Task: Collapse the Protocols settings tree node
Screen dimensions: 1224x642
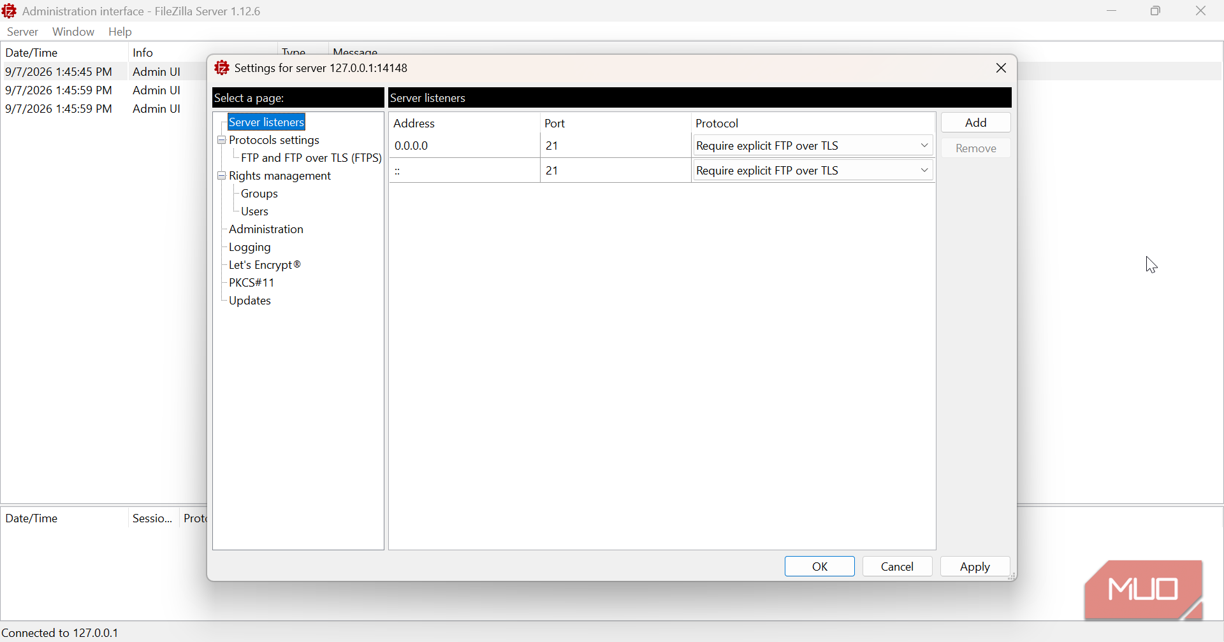Action: click(222, 140)
